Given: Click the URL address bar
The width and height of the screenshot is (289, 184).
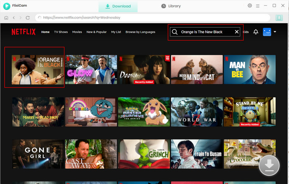Looking at the screenshot, I should tap(153, 18).
